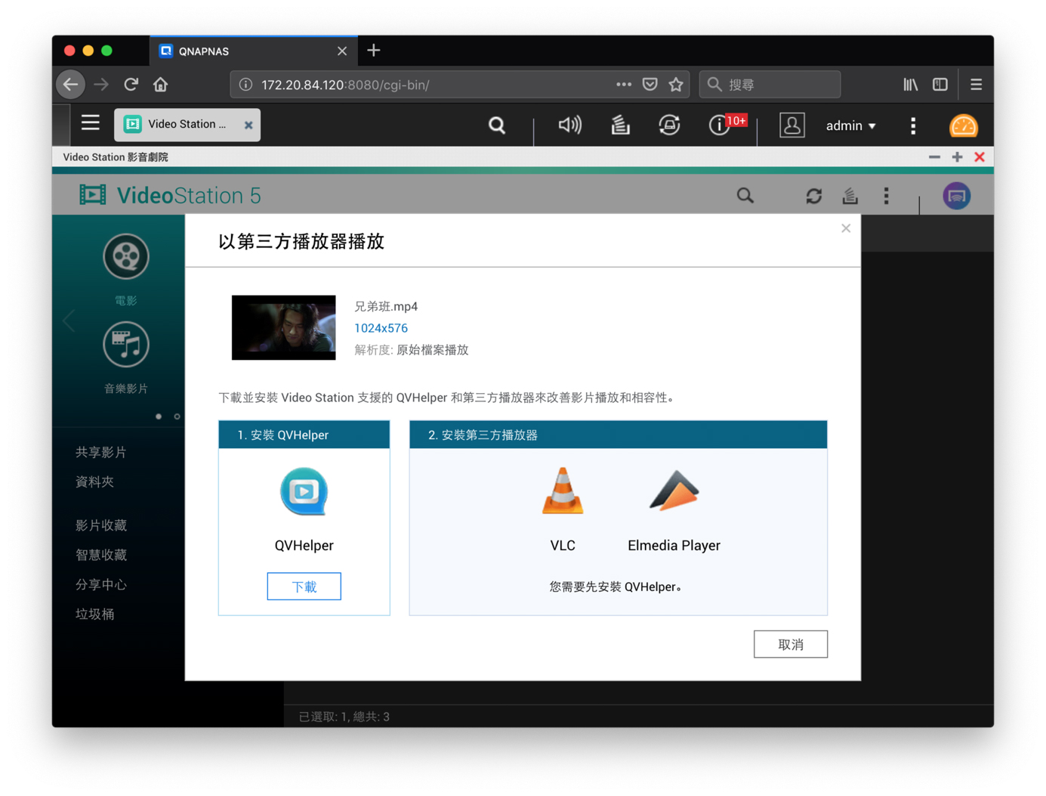This screenshot has width=1046, height=796.
Task: Click the QTS desktop search magnifier
Action: (x=497, y=125)
